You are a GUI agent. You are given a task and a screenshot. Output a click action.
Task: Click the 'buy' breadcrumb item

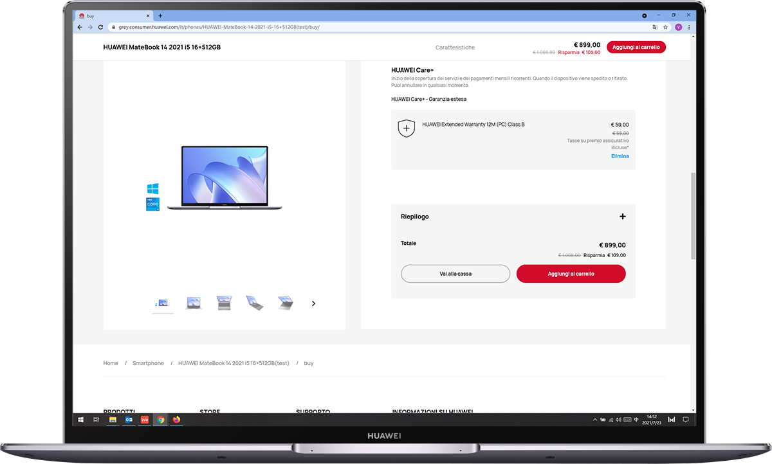tap(309, 363)
